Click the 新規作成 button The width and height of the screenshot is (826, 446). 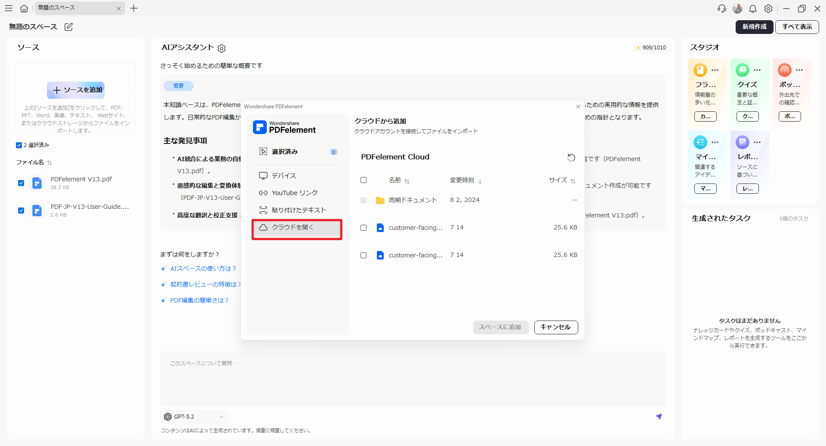click(754, 27)
